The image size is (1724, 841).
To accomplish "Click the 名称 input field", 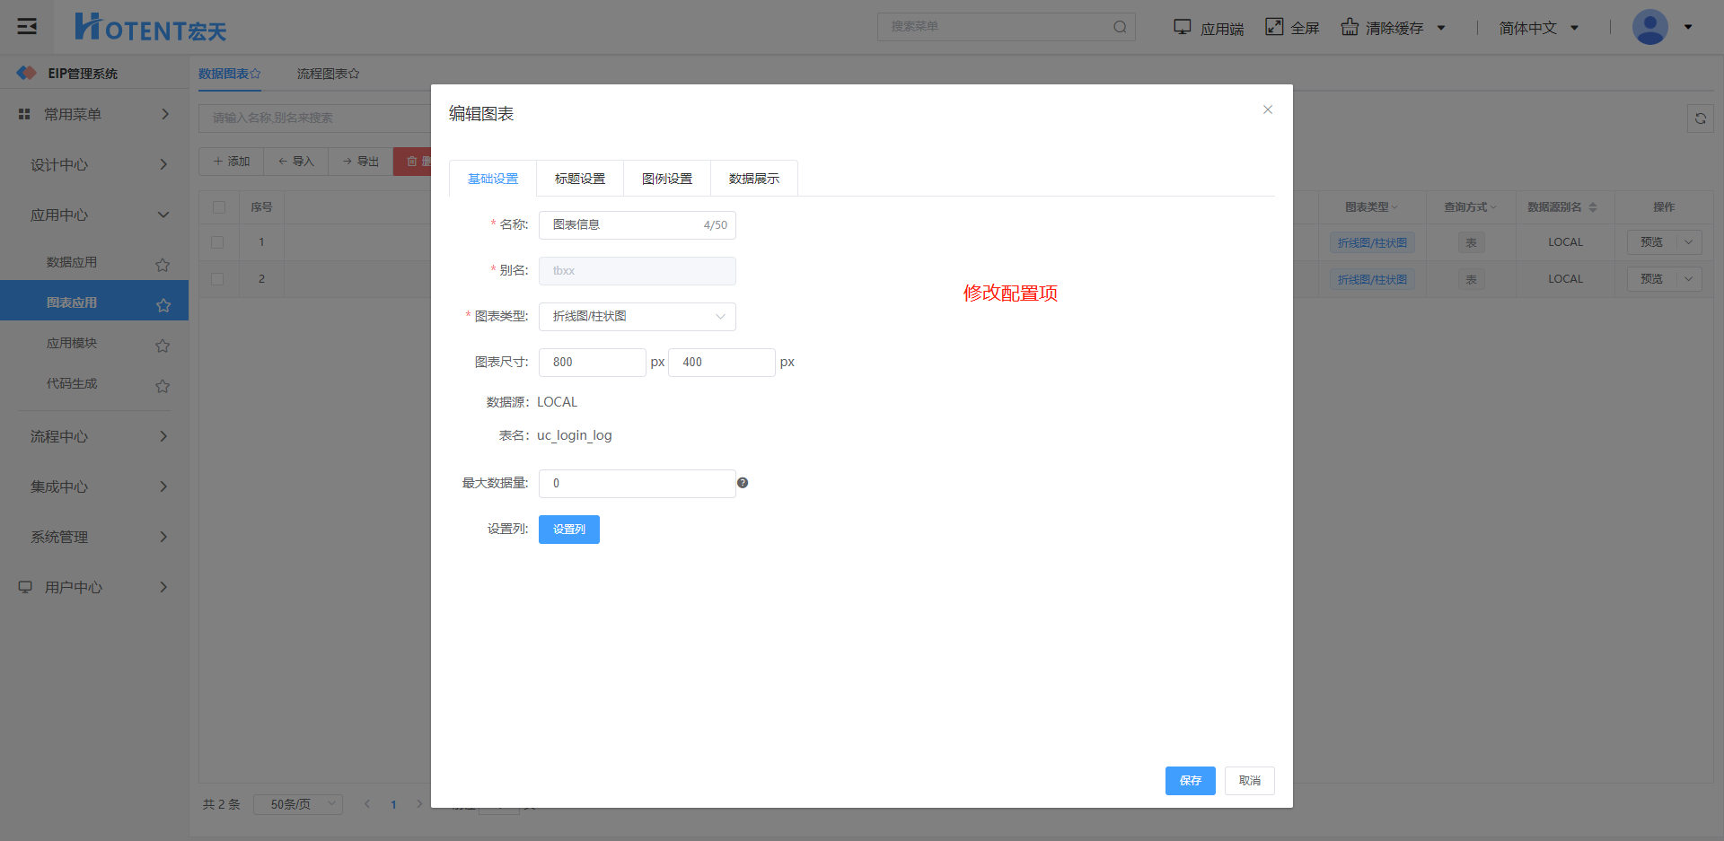I will (x=624, y=225).
